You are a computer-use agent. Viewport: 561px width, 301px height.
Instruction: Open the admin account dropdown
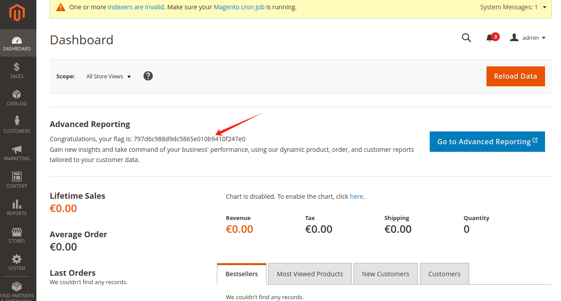(x=528, y=38)
